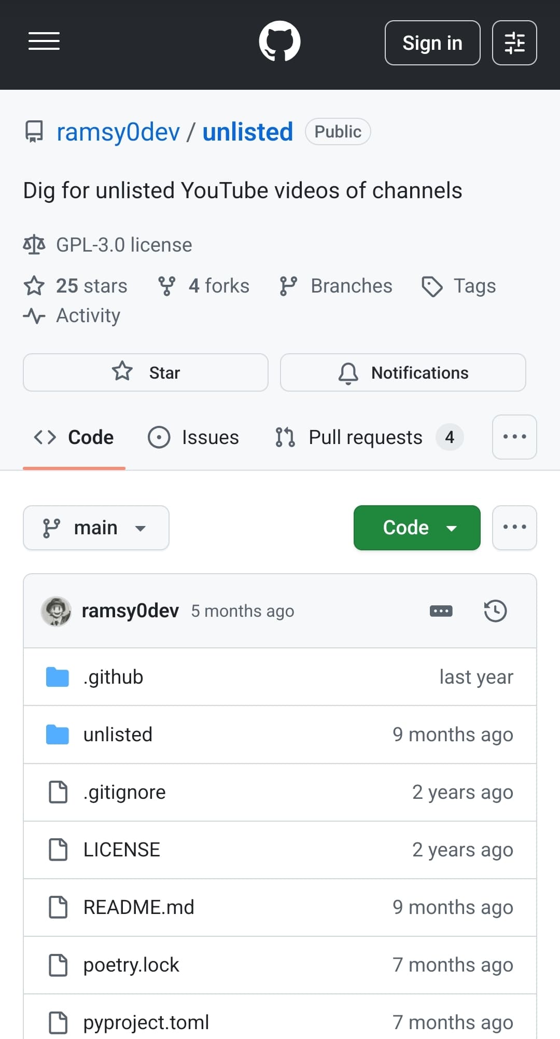Viewport: 560px width, 1039px height.
Task: Show latest commit message details ellipsis
Action: tap(441, 611)
